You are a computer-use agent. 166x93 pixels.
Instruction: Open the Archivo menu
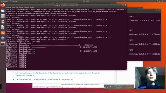tap(9, 7)
